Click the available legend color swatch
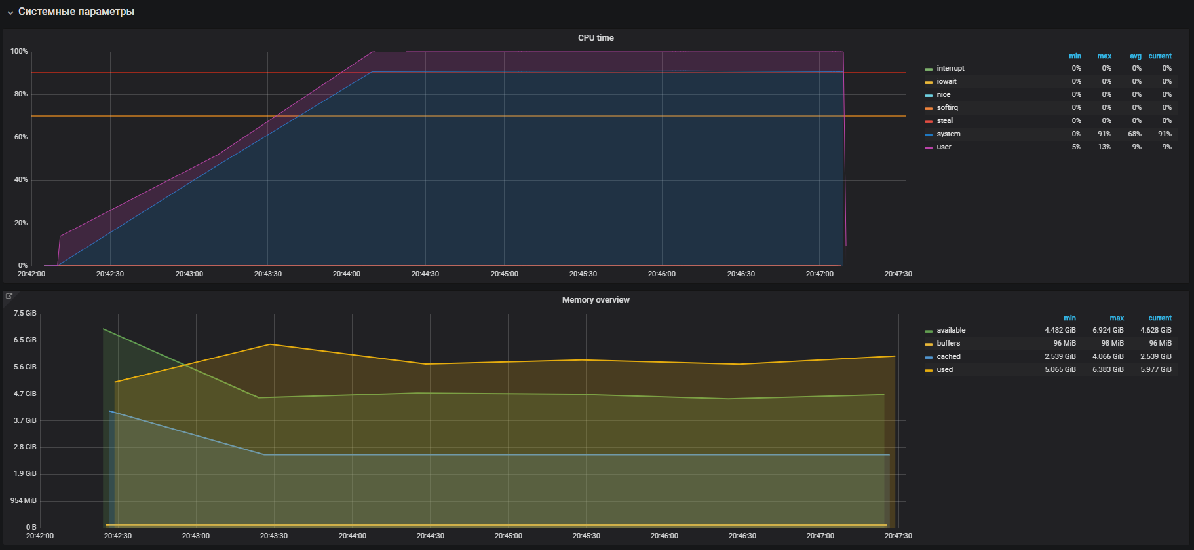1194x550 pixels. pyautogui.click(x=929, y=331)
